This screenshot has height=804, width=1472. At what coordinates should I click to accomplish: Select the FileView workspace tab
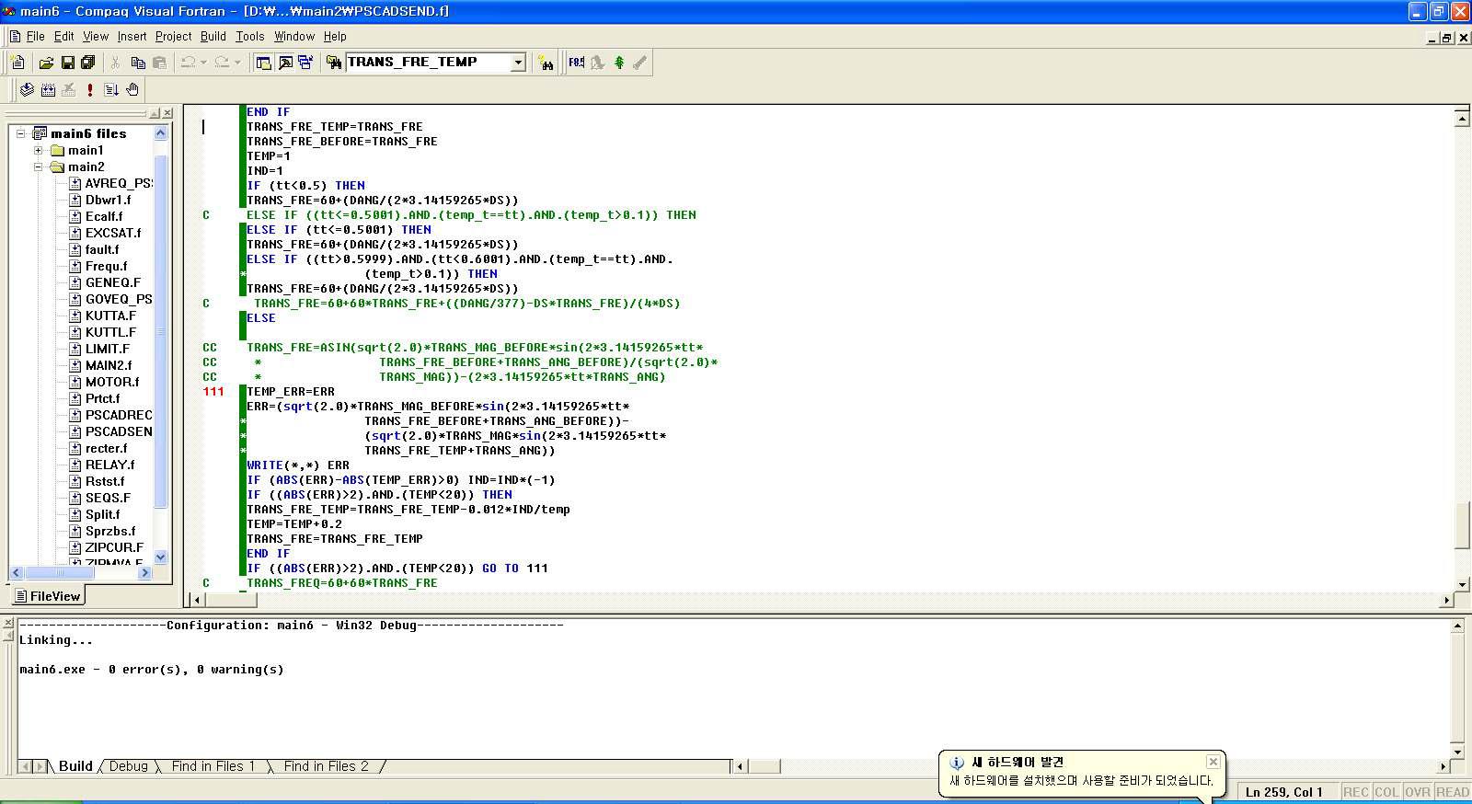[48, 596]
